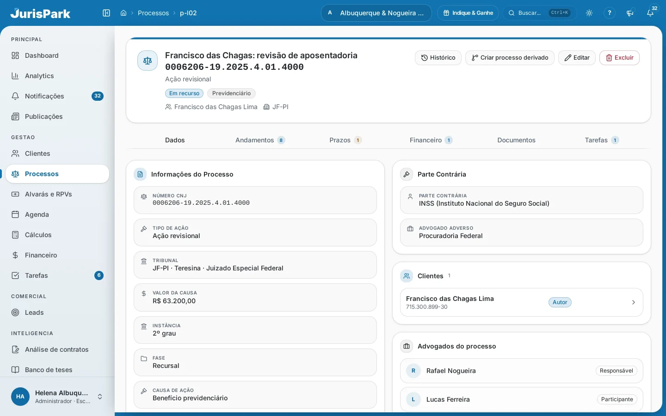Click the Em recurso status badge
Image resolution: width=666 pixels, height=416 pixels.
pyautogui.click(x=184, y=93)
